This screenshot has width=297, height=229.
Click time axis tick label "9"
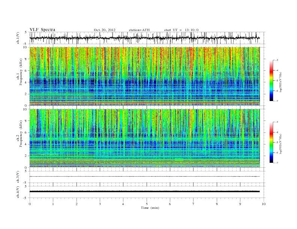click(240, 204)
